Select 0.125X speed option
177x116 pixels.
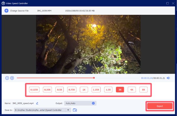click(x=34, y=90)
